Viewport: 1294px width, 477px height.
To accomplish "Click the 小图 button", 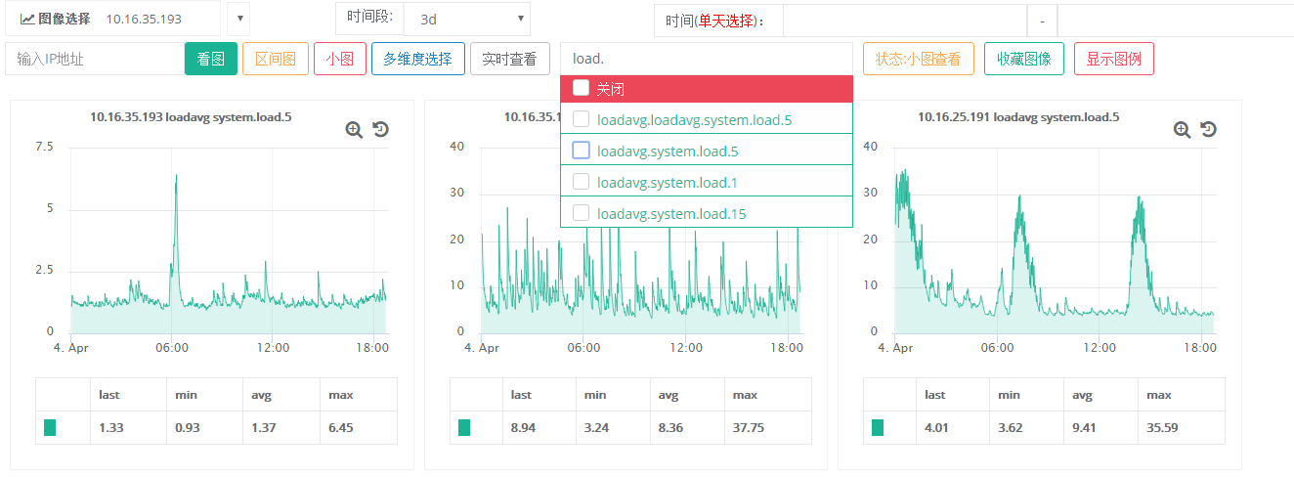I will pos(340,59).
